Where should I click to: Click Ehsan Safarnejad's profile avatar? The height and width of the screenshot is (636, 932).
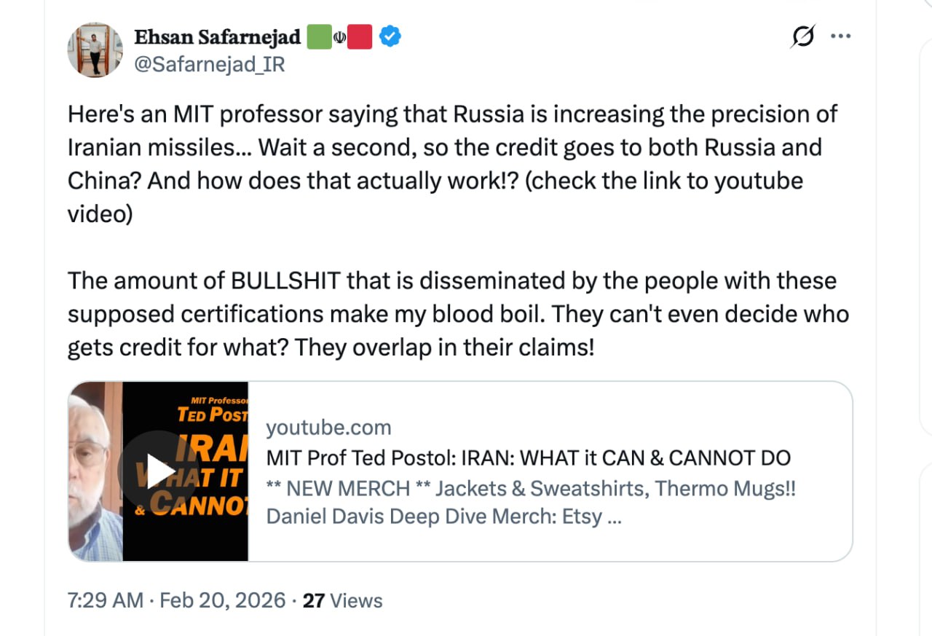[x=95, y=50]
